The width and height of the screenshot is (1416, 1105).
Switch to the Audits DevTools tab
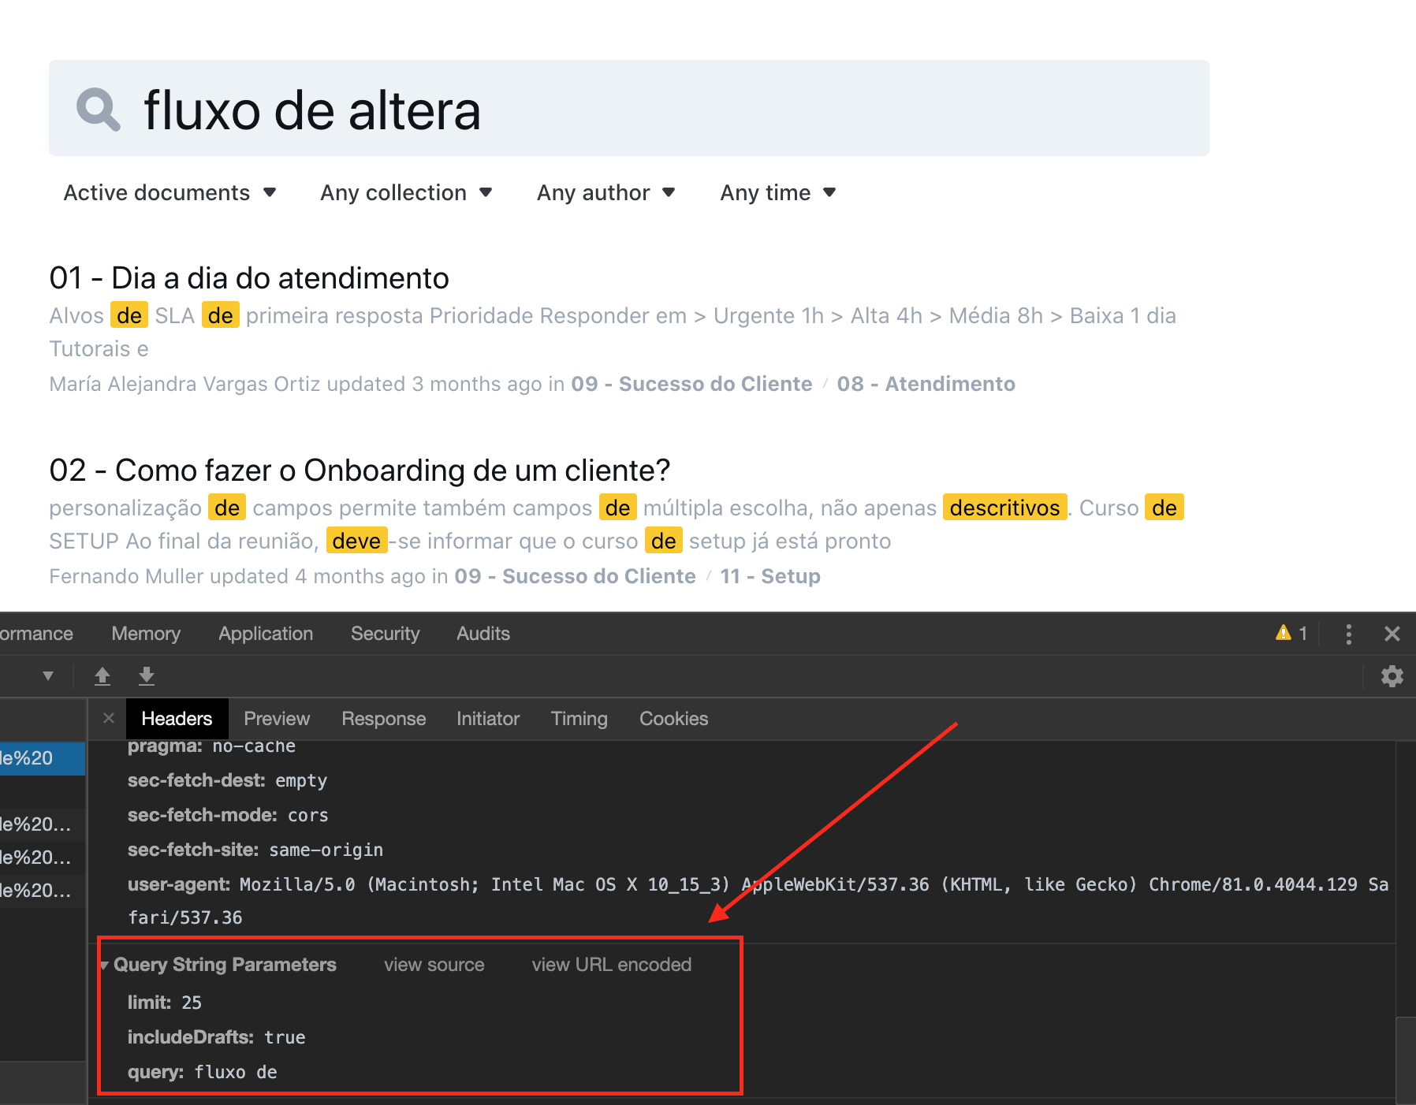click(x=483, y=634)
